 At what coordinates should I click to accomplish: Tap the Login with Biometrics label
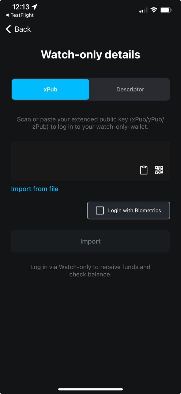[x=134, y=211]
